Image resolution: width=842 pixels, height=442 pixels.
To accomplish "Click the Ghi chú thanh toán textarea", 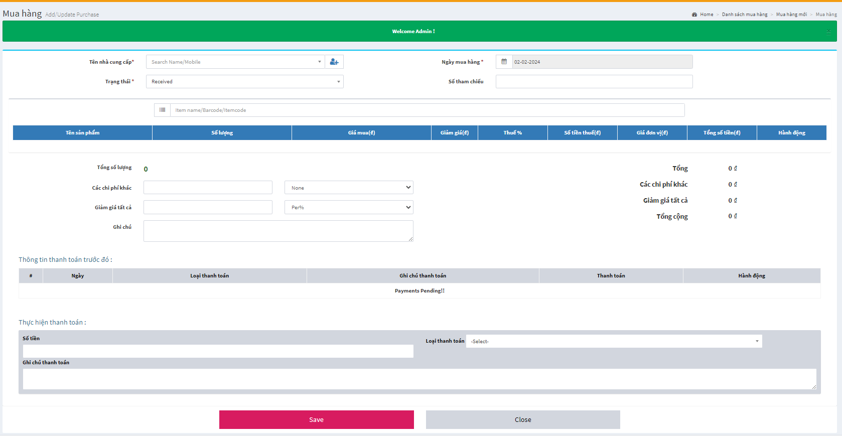I will [419, 379].
